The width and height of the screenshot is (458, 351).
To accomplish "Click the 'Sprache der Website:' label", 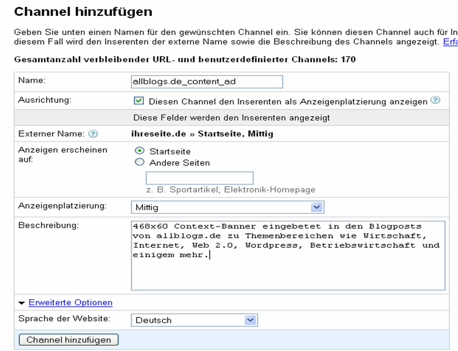I will [x=64, y=318].
